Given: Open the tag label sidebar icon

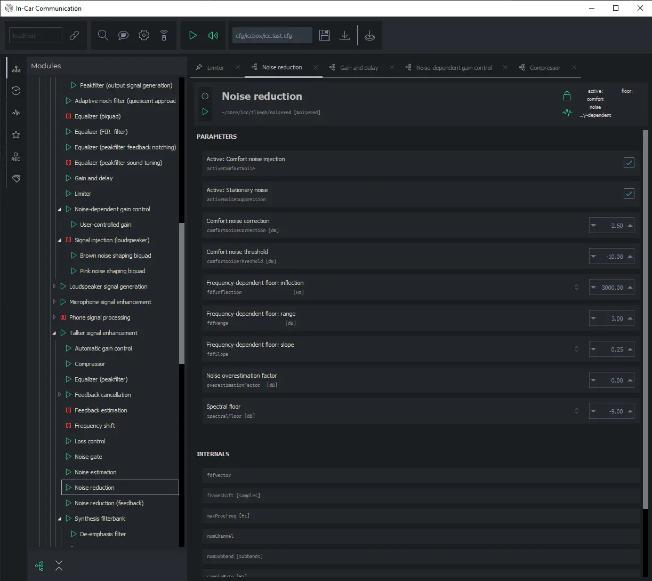Looking at the screenshot, I should 16,179.
